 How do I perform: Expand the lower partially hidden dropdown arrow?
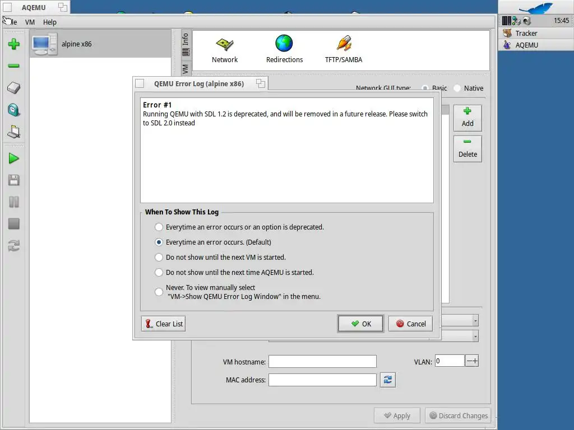(475, 336)
